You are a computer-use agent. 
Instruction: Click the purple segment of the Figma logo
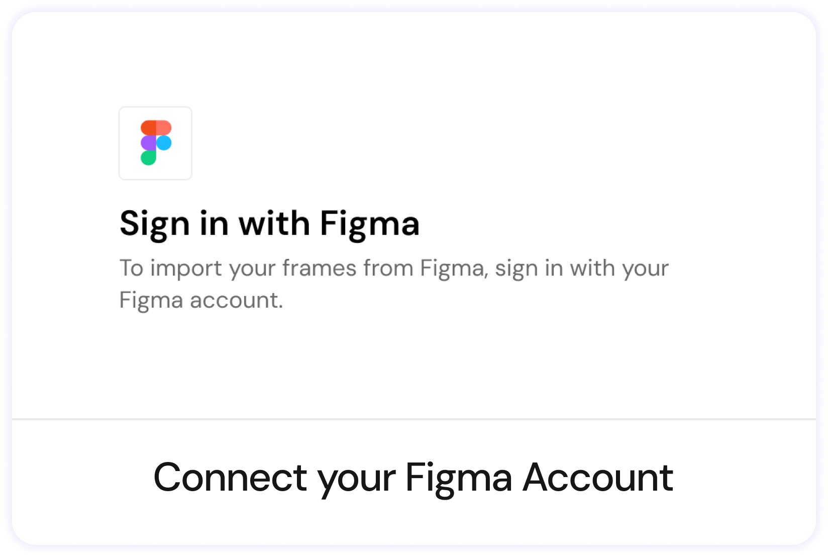click(149, 143)
